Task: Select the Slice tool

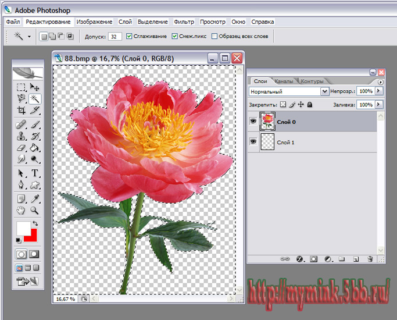Action: pyautogui.click(x=35, y=110)
